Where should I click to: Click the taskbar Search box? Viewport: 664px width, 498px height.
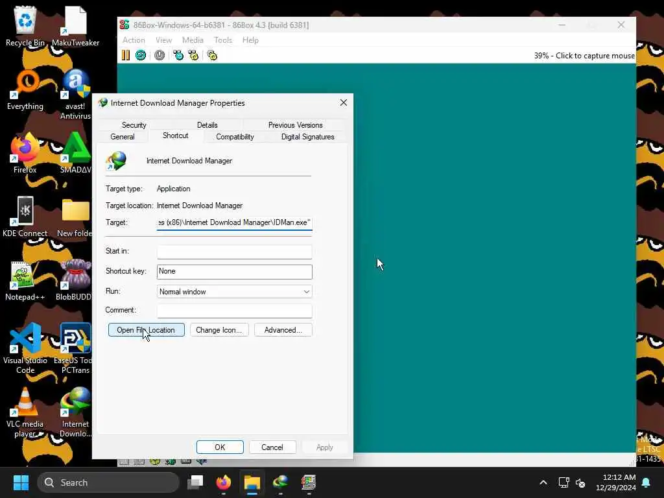pos(108,482)
